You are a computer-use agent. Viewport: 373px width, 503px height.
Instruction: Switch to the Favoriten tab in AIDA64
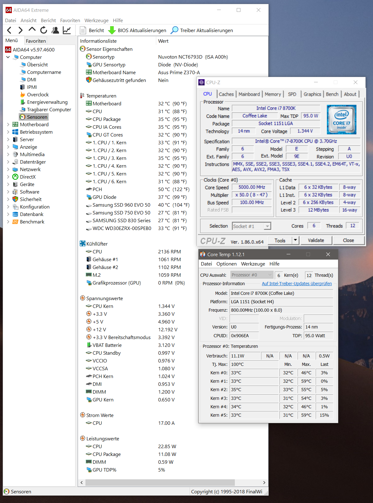(36, 41)
